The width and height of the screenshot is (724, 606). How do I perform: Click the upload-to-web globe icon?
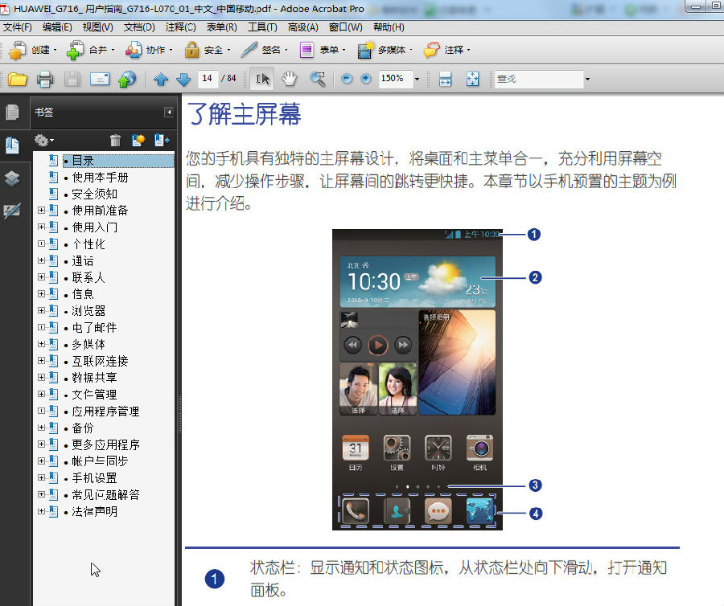coord(127,80)
